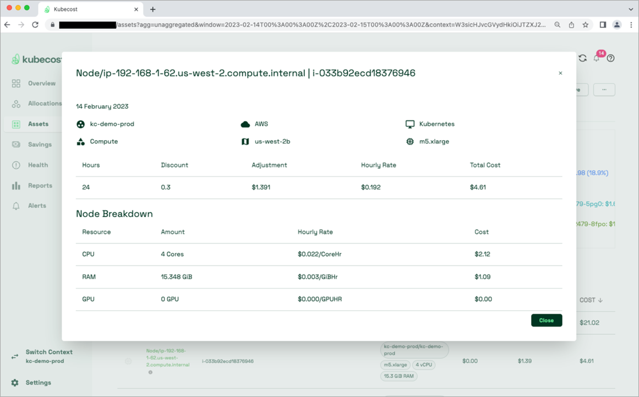639x397 pixels.
Task: Click the share icon in address bar
Action: [571, 25]
